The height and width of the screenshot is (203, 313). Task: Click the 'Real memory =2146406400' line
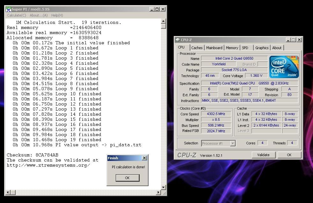54,27
